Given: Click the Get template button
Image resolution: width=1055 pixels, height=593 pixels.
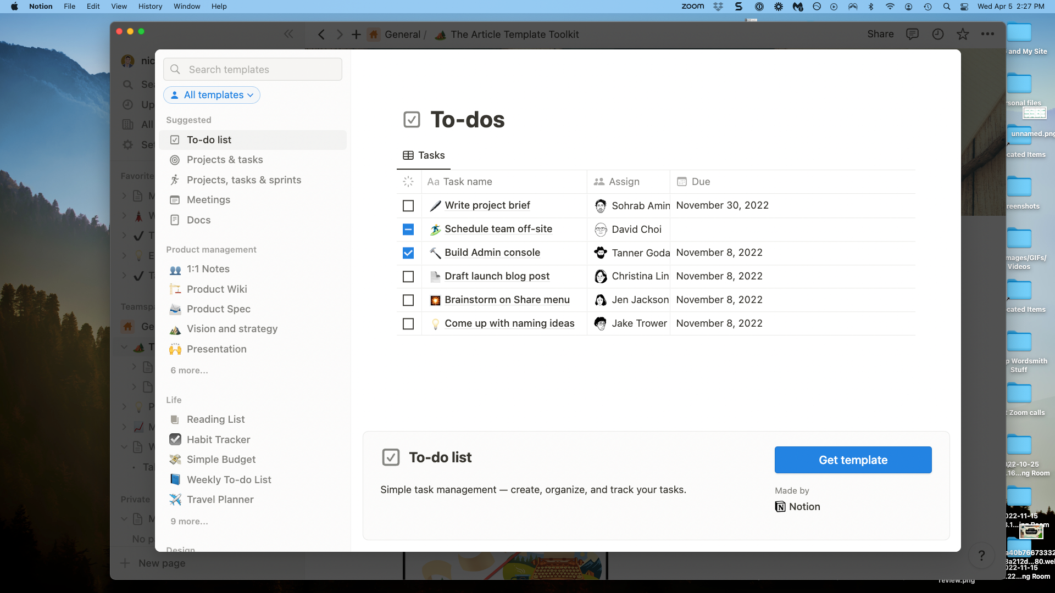Looking at the screenshot, I should tap(853, 460).
